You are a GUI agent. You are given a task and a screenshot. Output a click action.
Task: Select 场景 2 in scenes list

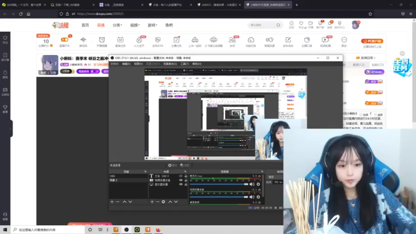pyautogui.click(x=128, y=180)
